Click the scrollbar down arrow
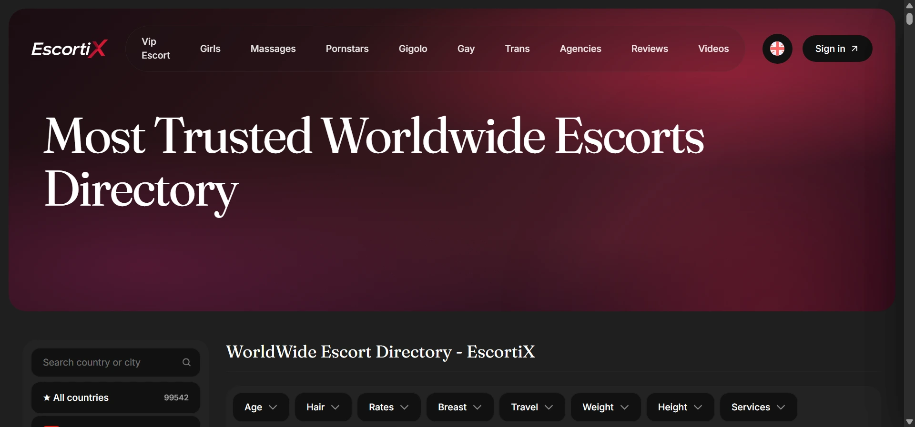The width and height of the screenshot is (915, 427). (909, 422)
